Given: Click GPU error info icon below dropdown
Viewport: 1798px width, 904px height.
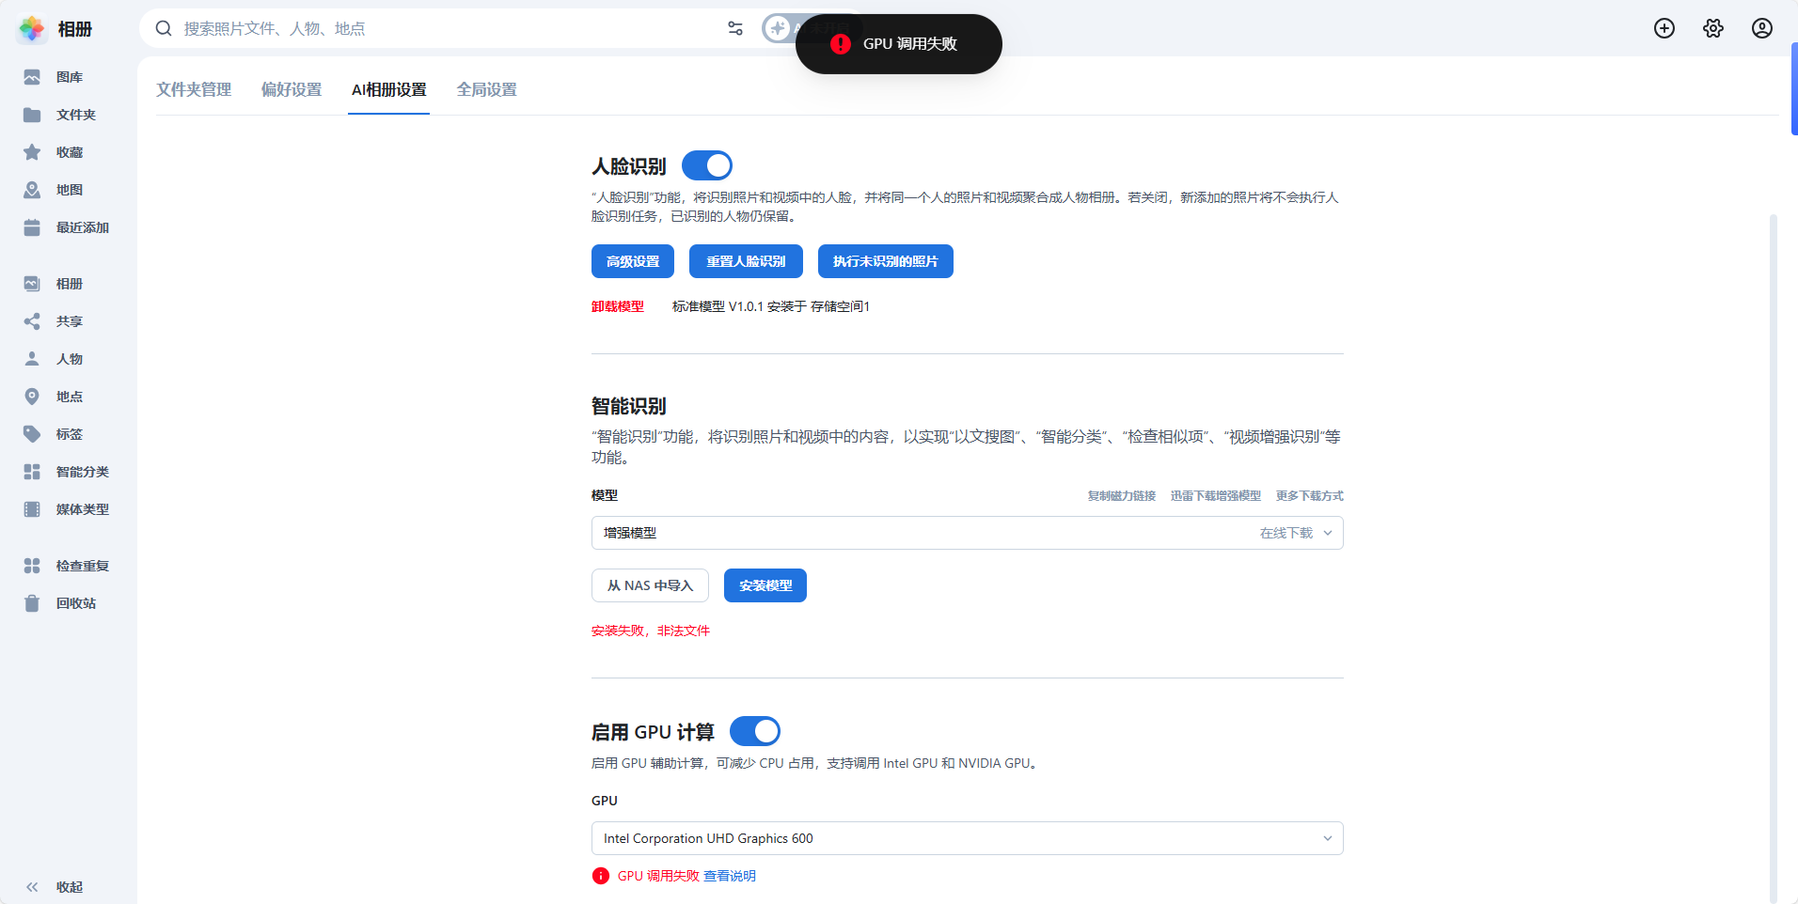Looking at the screenshot, I should tap(601, 876).
